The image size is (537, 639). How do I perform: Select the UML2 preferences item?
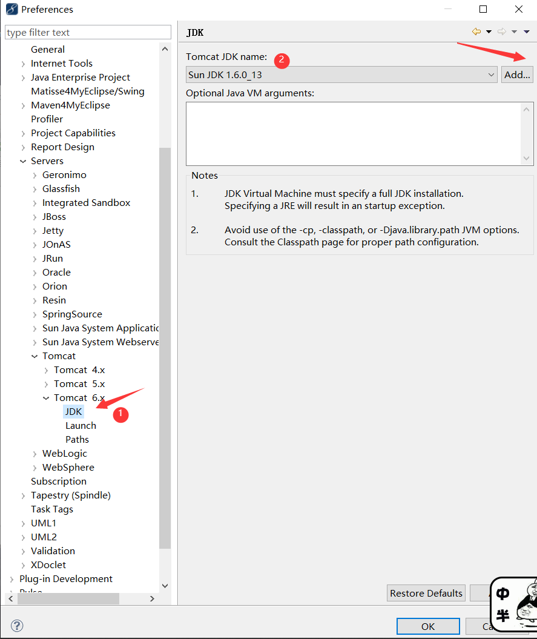click(x=44, y=537)
